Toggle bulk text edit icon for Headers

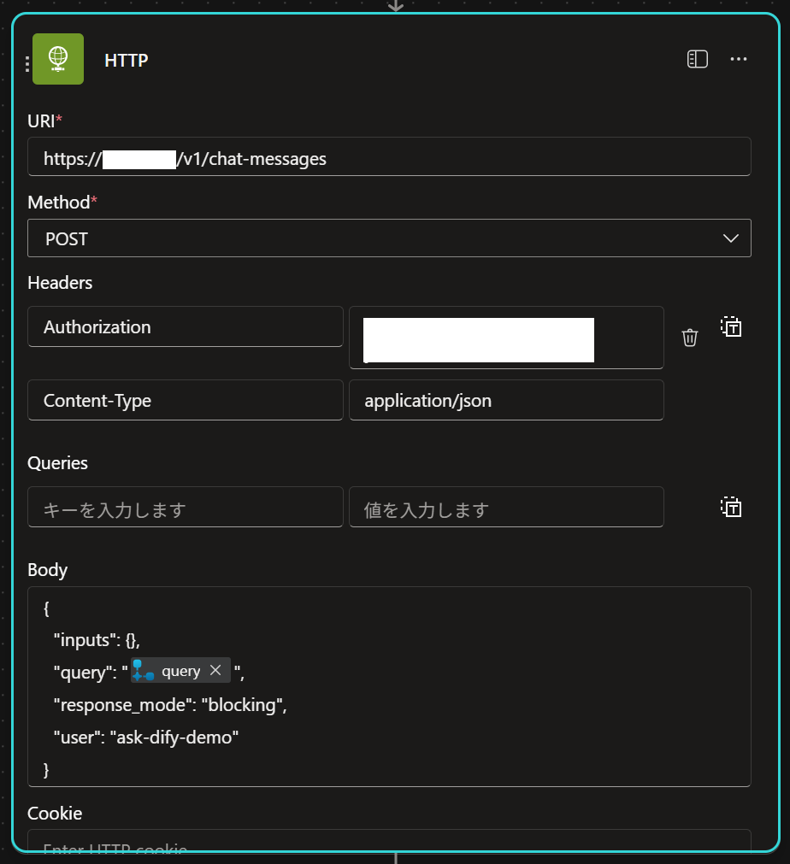pos(732,326)
